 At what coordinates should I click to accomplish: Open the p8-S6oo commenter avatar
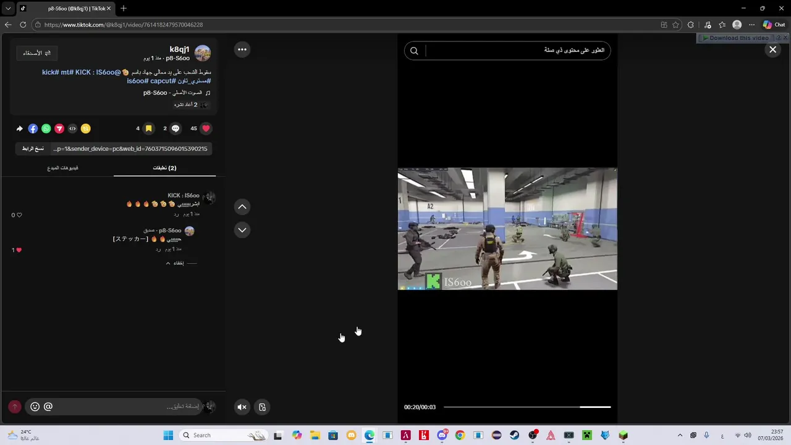[190, 231]
